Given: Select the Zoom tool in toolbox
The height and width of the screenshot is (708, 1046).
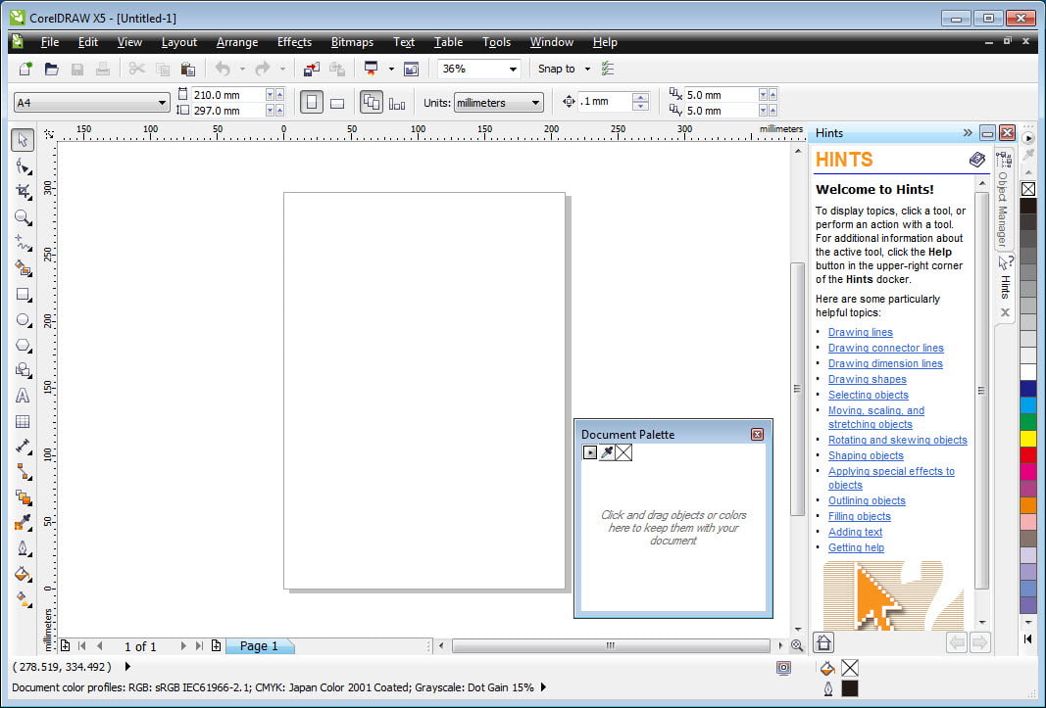Looking at the screenshot, I should point(23,217).
